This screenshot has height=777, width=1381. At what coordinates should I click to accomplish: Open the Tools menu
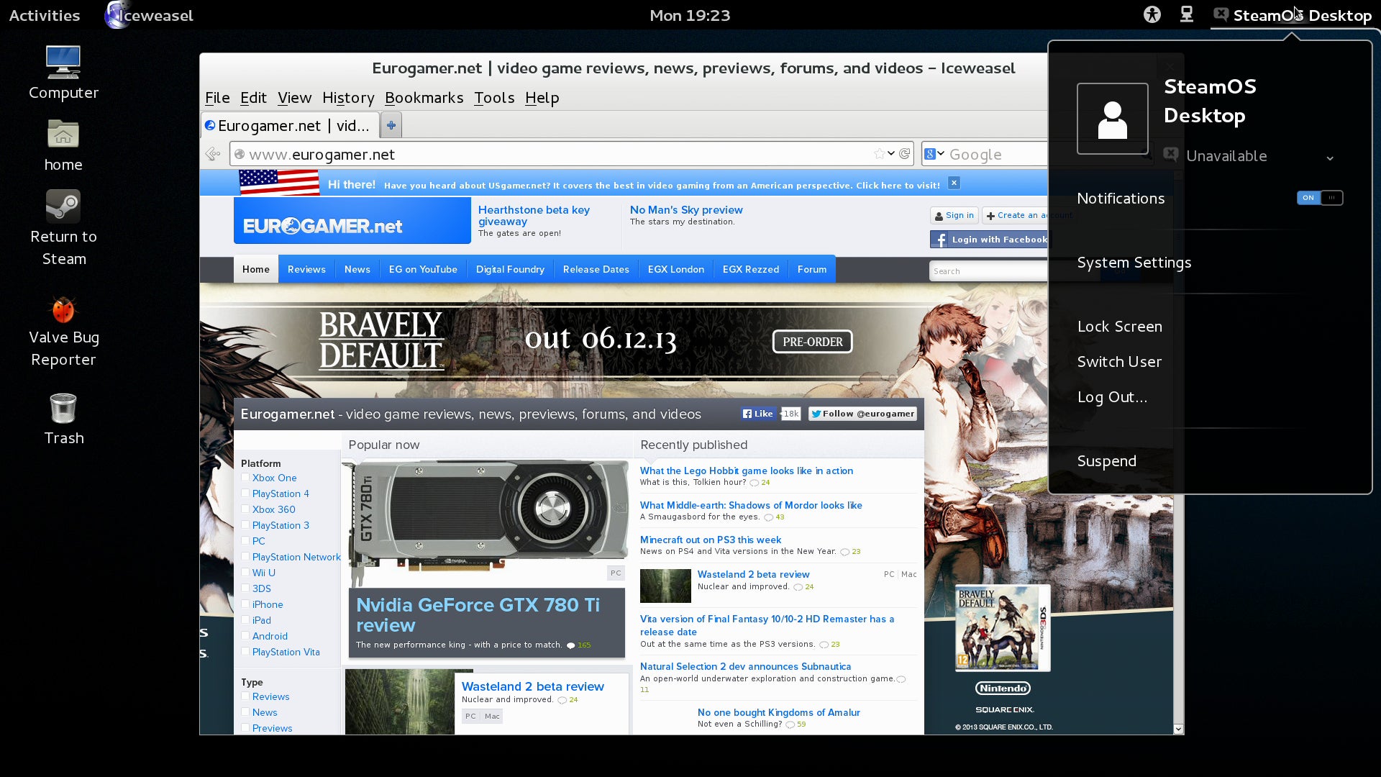pos(494,98)
